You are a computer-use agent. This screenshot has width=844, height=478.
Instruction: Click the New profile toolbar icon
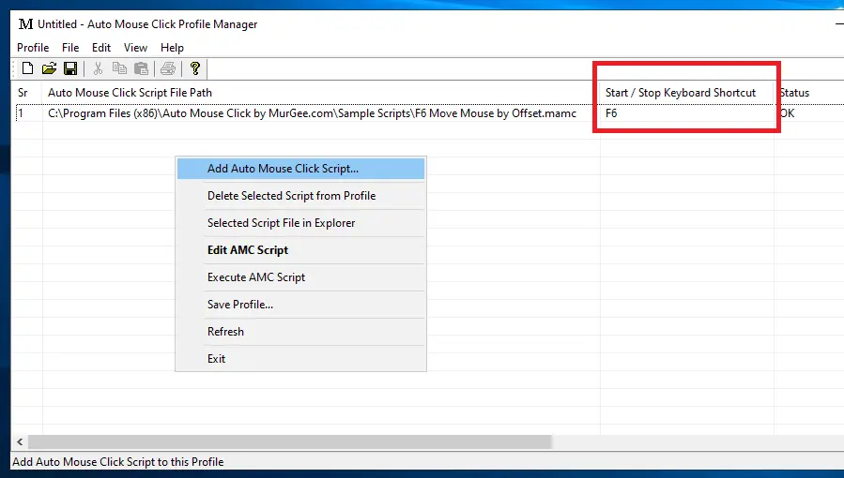pos(27,68)
